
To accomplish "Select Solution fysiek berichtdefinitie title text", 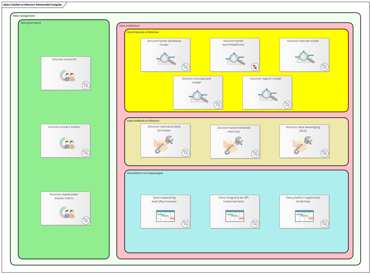I will point(233,43).
